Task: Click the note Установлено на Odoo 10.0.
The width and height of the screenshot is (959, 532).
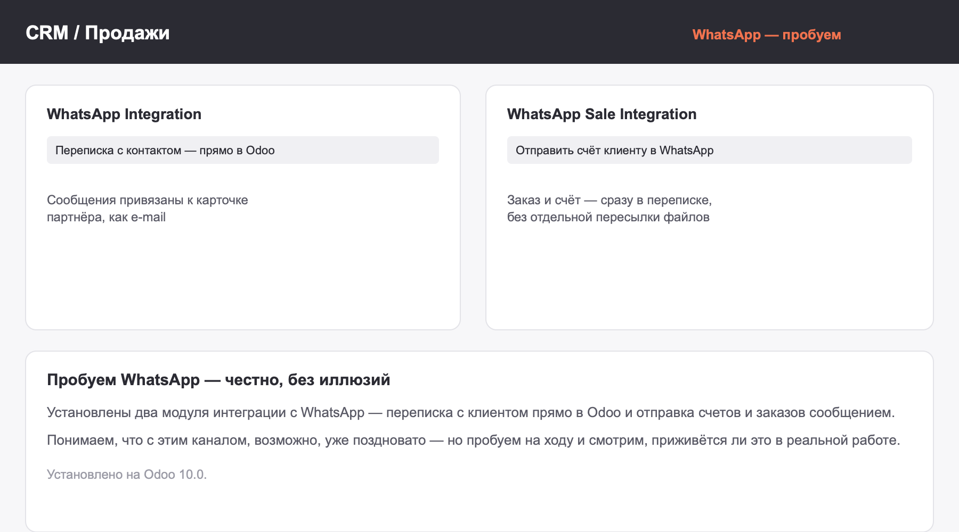Action: 127,474
